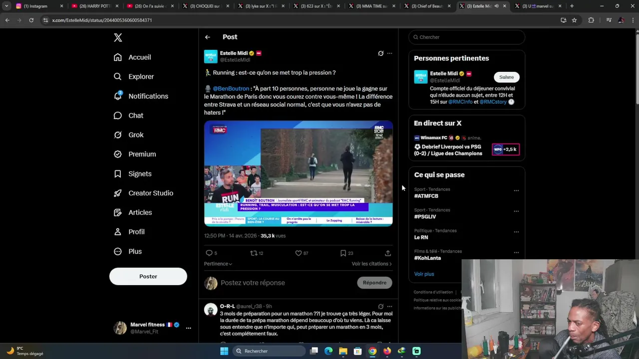639x359 pixels.
Task: Click the Répondre button
Action: [x=375, y=283]
